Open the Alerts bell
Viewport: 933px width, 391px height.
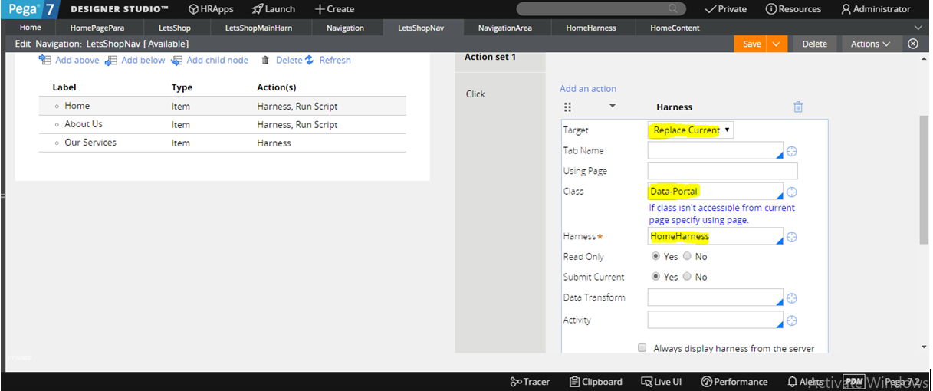point(806,382)
